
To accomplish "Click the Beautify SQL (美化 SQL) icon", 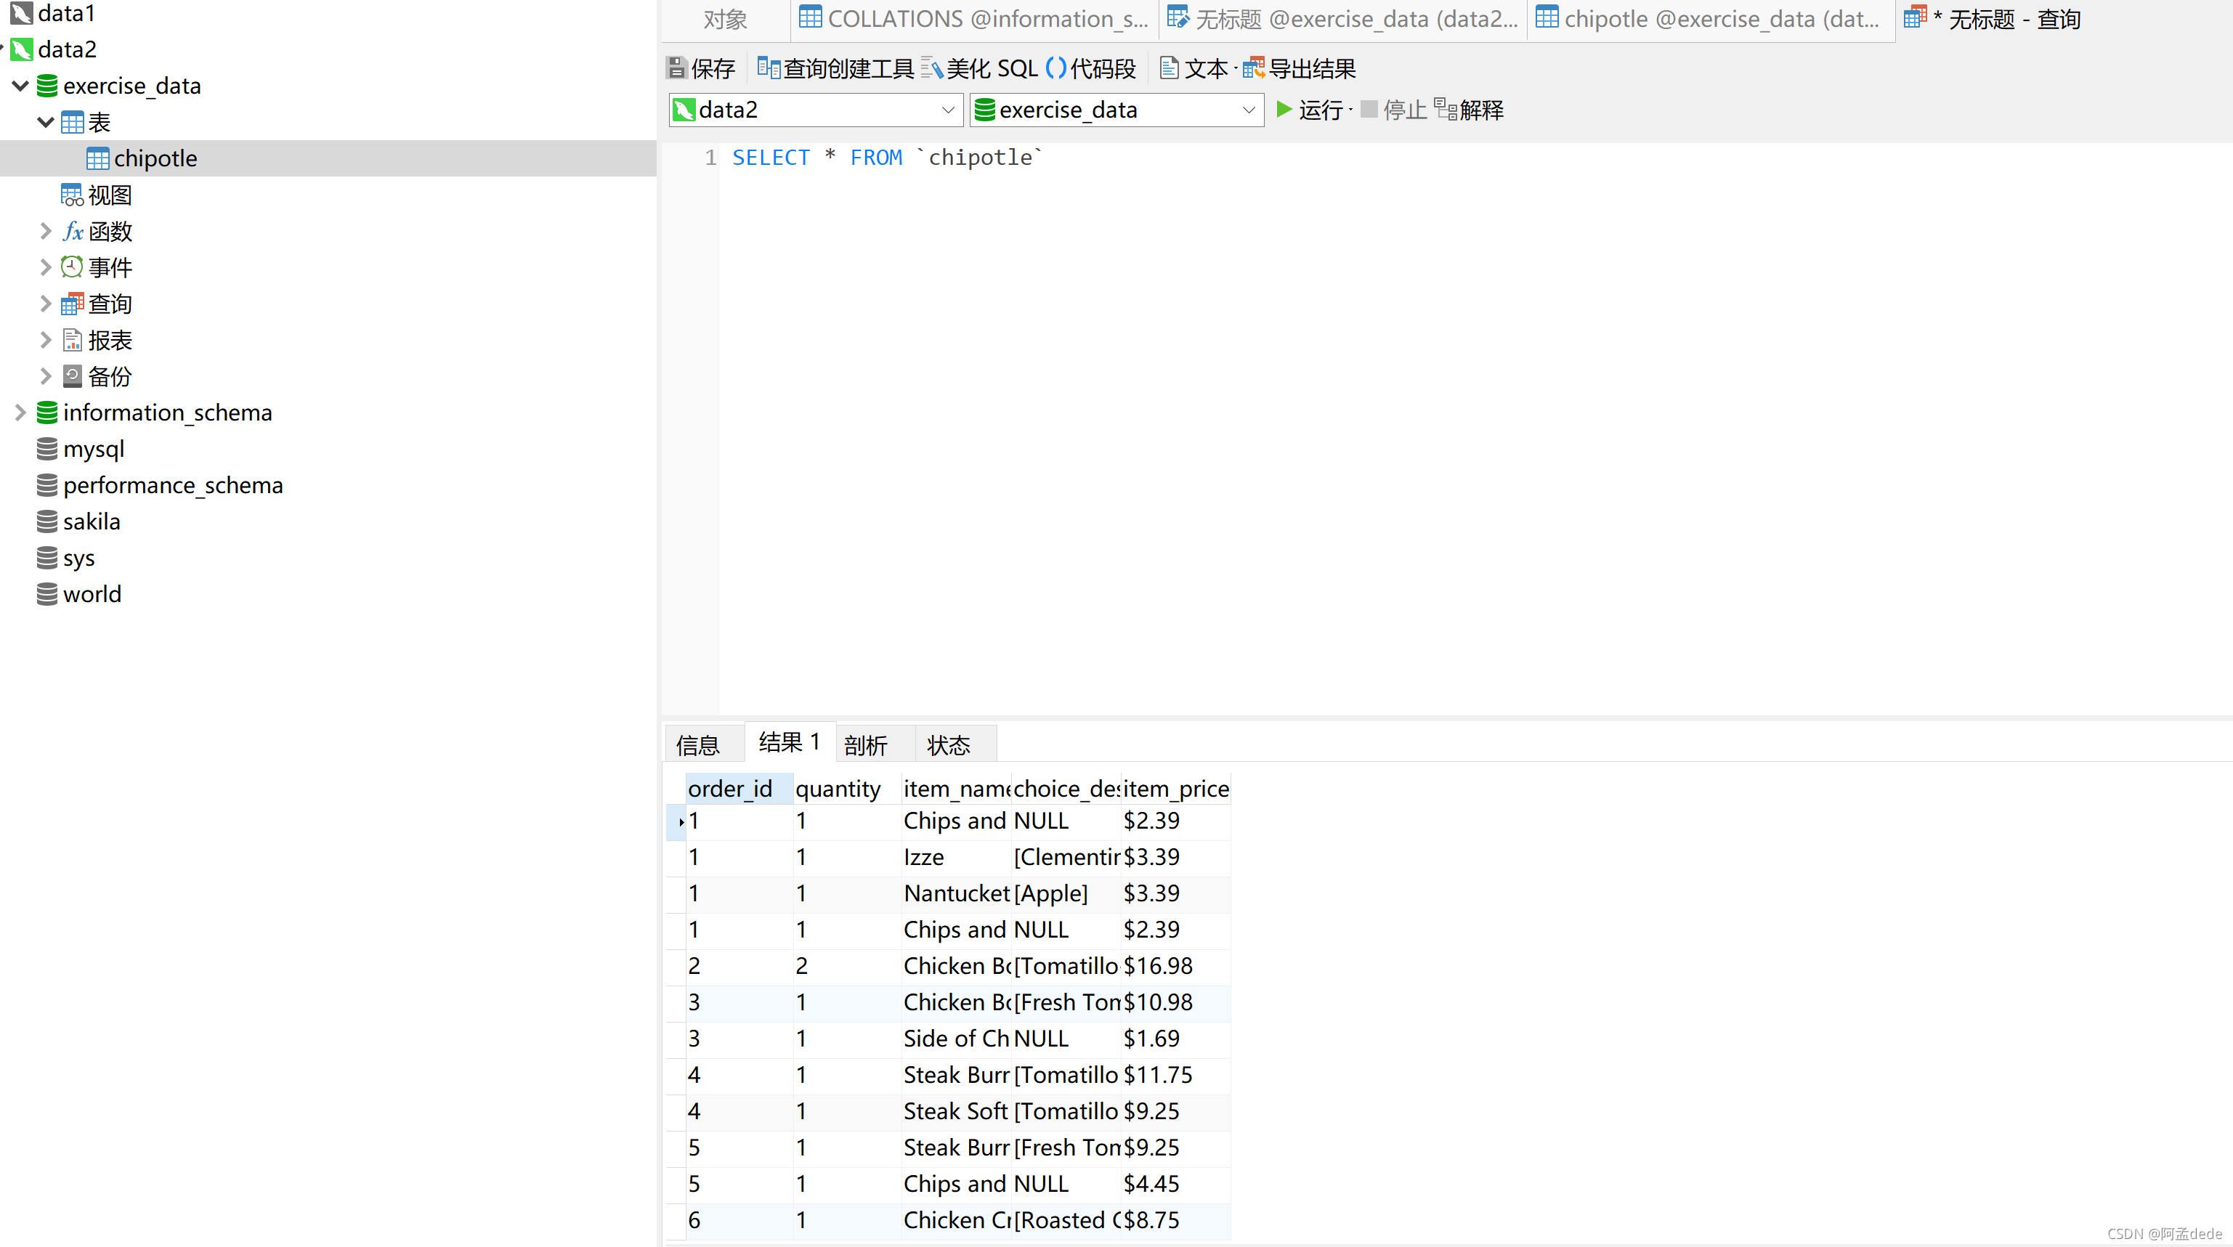I will (932, 68).
